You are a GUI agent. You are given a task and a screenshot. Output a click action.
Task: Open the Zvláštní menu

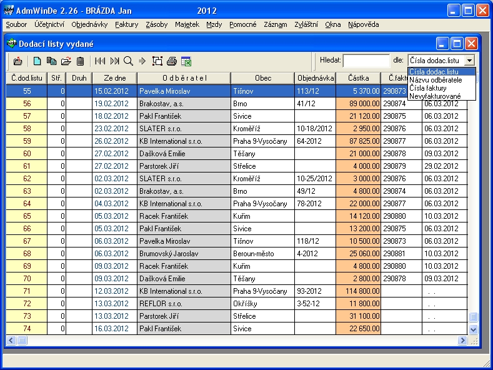tap(306, 24)
